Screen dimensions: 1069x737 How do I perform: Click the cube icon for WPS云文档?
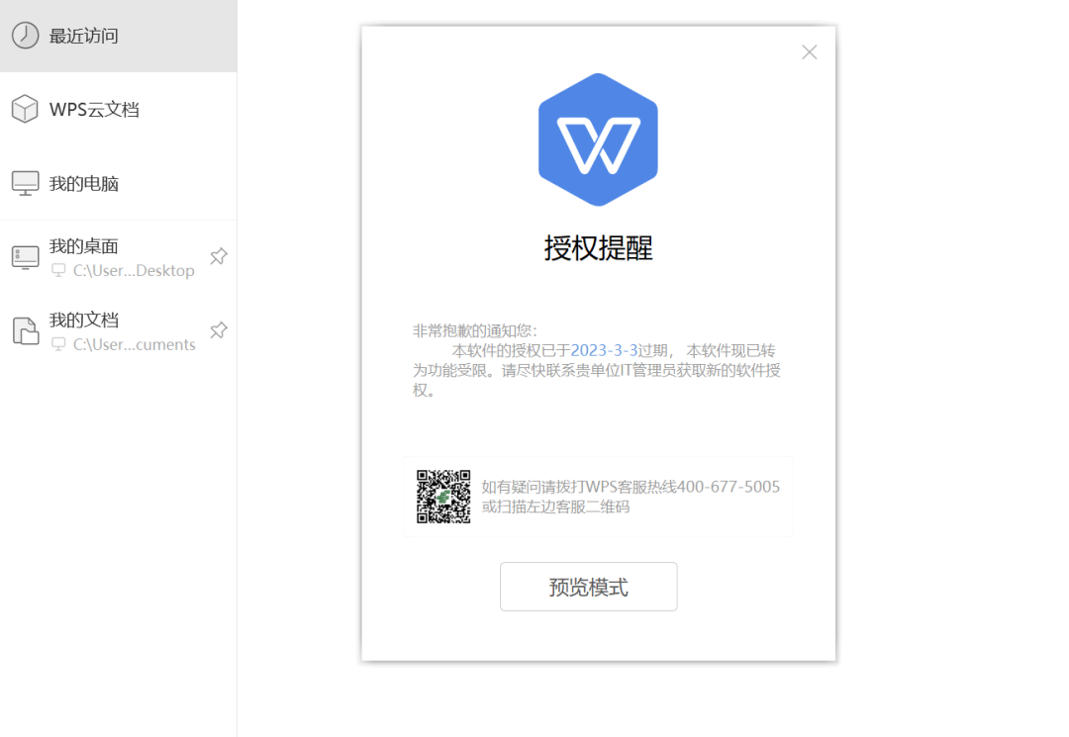tap(25, 109)
